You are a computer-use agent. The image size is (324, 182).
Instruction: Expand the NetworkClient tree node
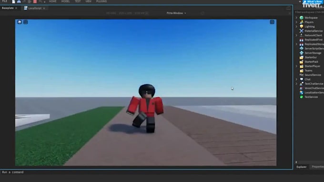coord(296,35)
